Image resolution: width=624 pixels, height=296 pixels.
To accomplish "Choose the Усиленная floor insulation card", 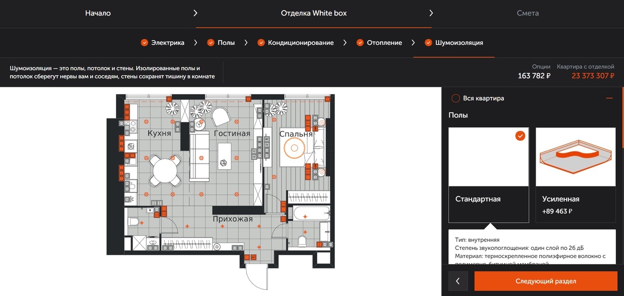I will (x=576, y=175).
